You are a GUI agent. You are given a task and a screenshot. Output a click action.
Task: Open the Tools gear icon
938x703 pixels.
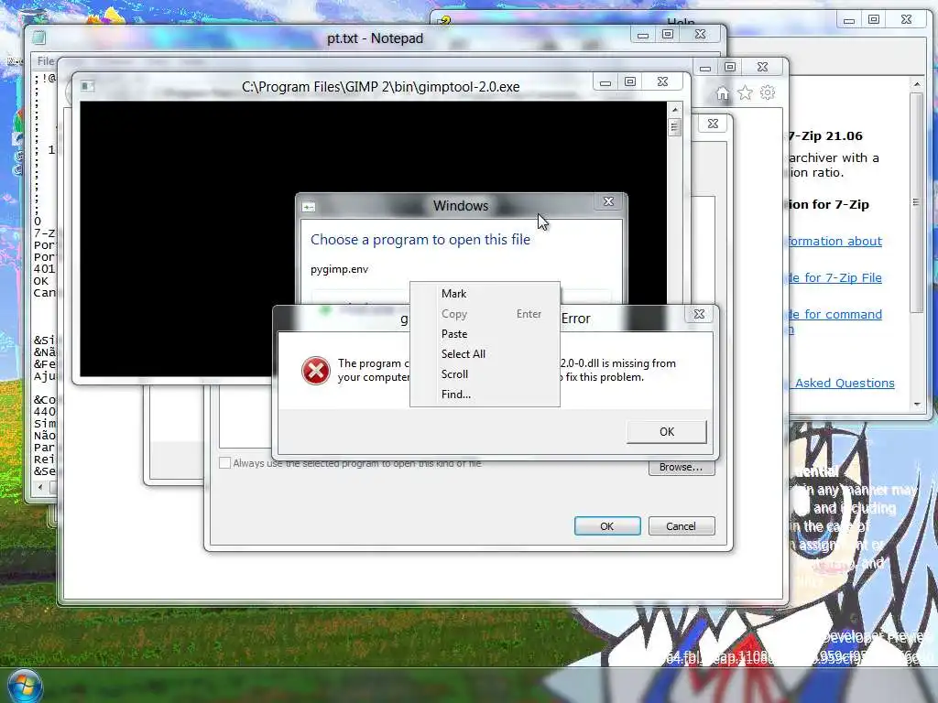click(x=768, y=92)
